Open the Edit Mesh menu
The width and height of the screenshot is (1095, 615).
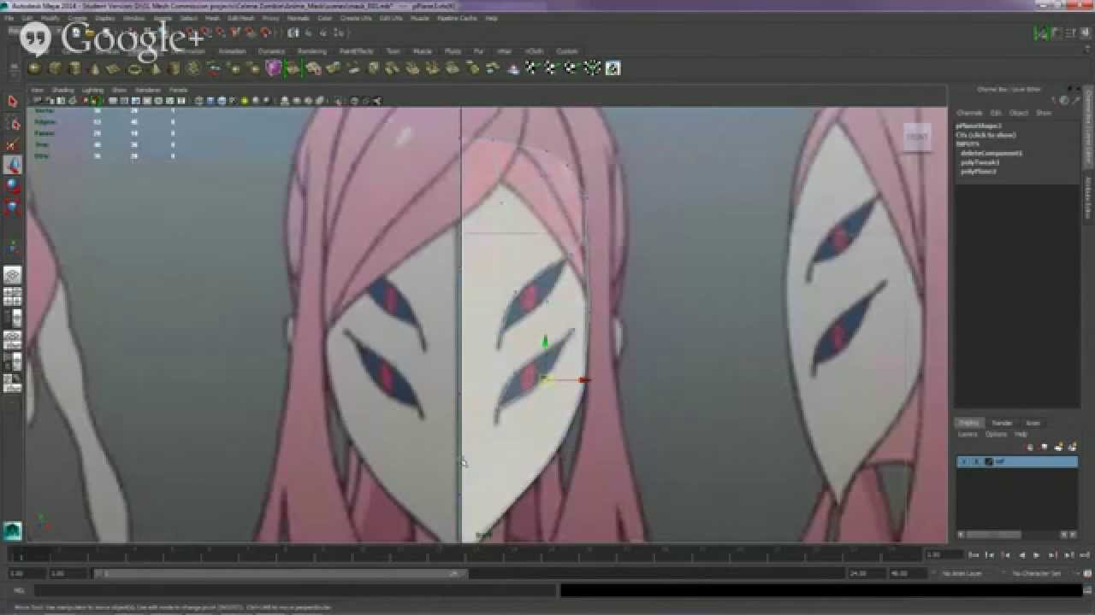tap(240, 18)
